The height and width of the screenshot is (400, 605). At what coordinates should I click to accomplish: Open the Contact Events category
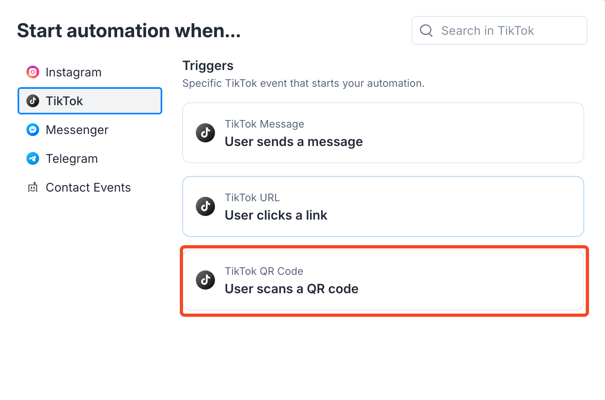tap(88, 188)
